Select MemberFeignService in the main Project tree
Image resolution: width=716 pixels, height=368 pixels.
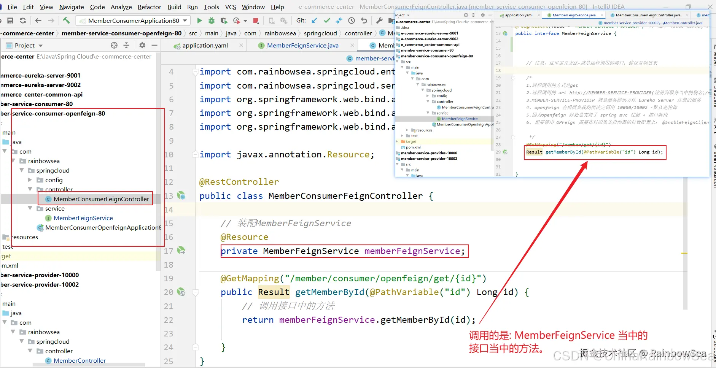83,218
